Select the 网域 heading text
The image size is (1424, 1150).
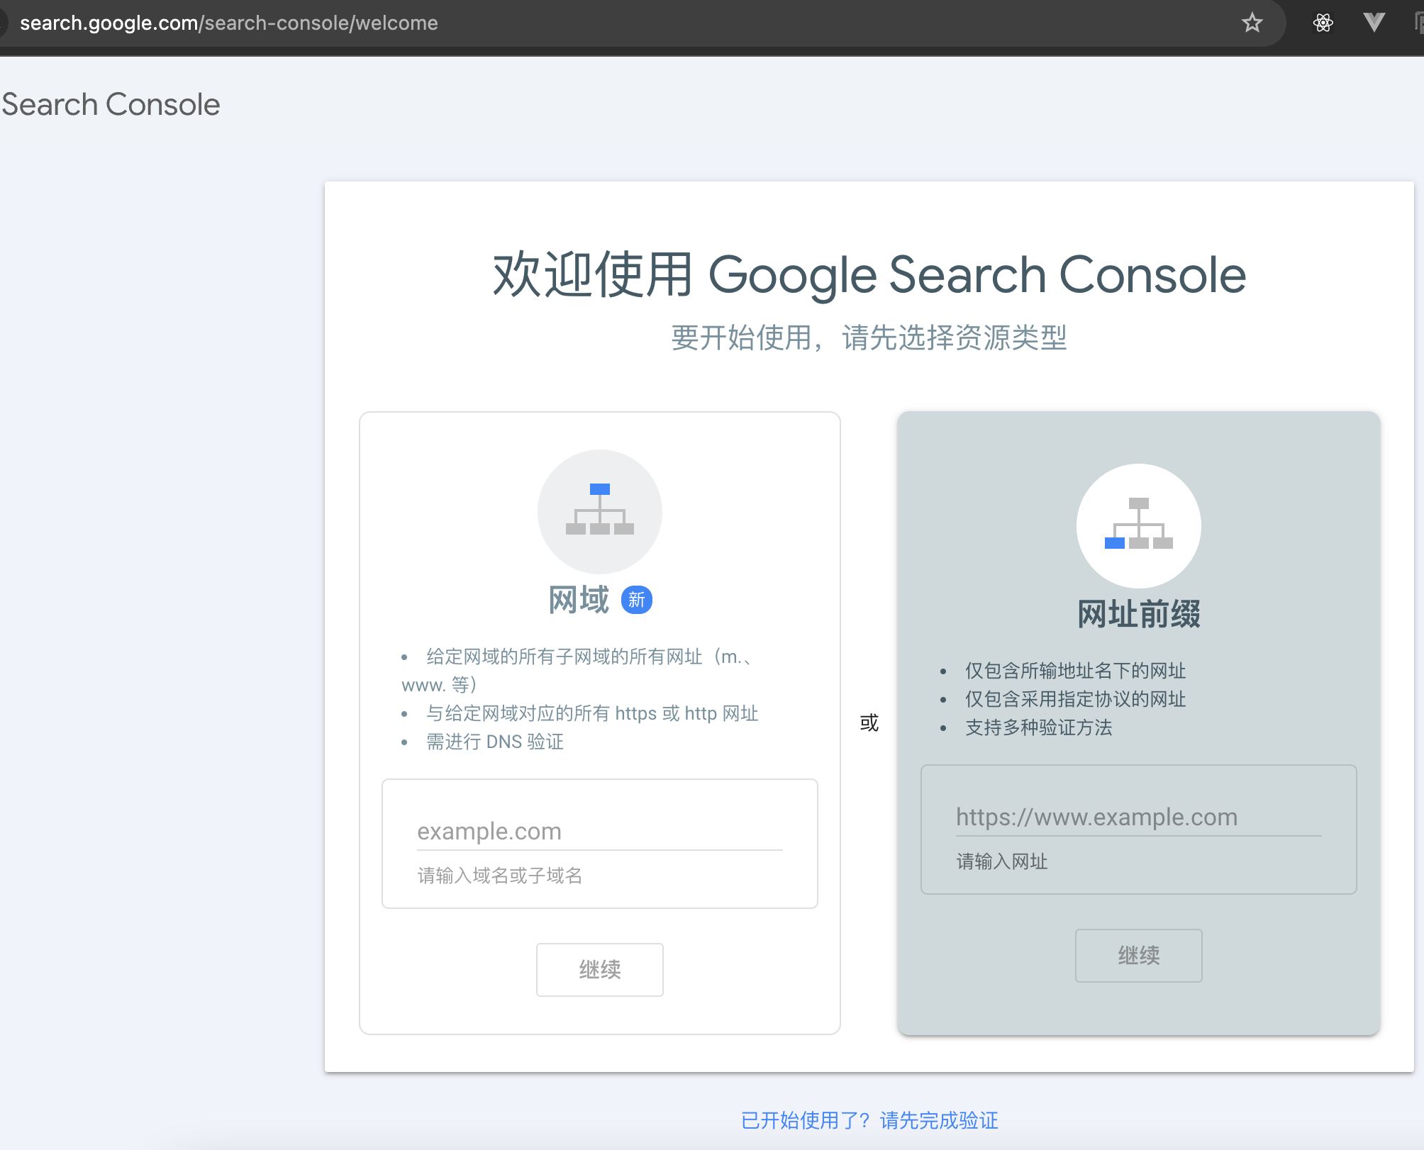[x=579, y=600]
